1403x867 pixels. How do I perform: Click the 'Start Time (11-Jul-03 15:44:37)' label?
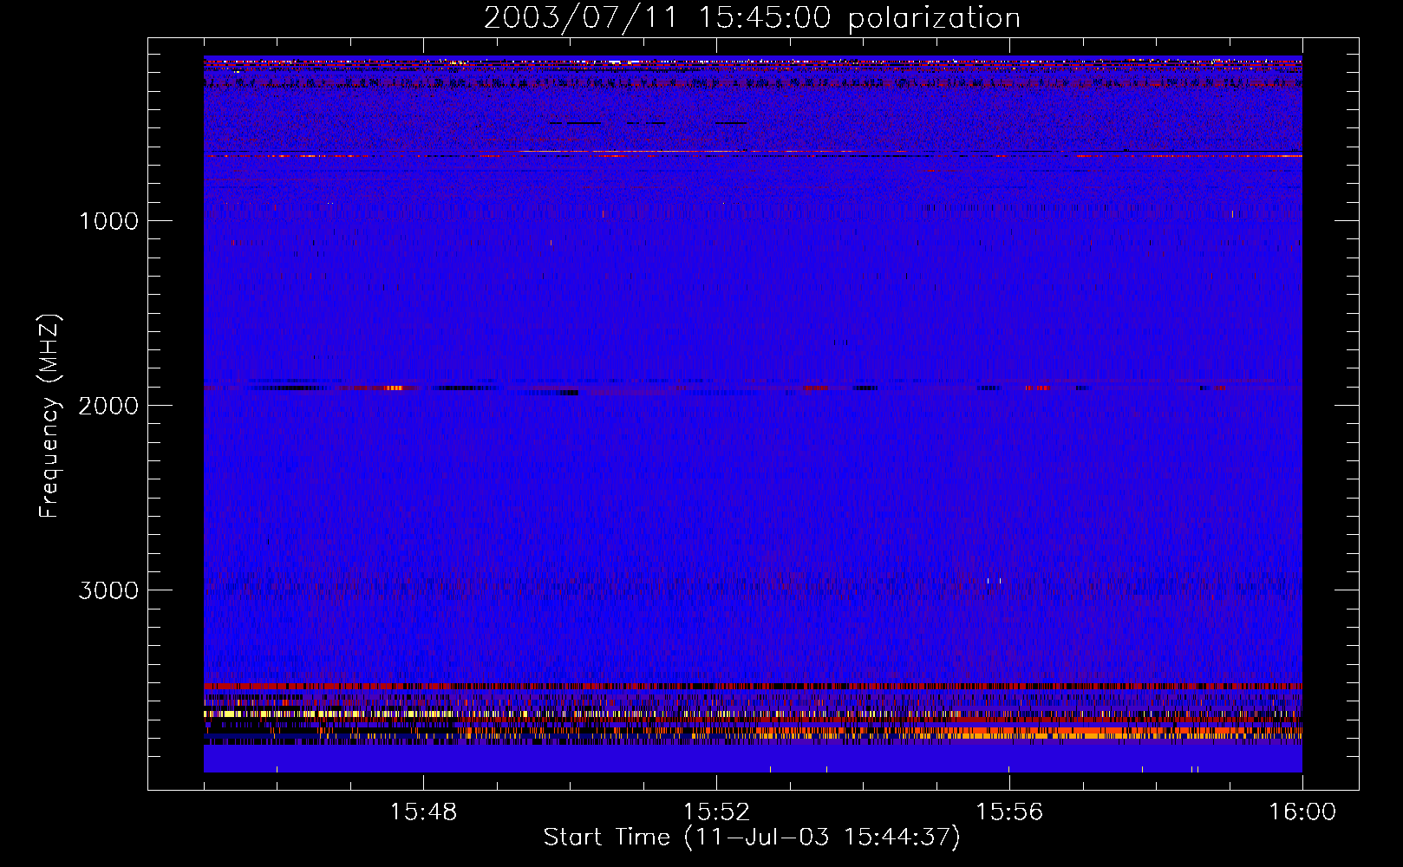click(x=752, y=838)
